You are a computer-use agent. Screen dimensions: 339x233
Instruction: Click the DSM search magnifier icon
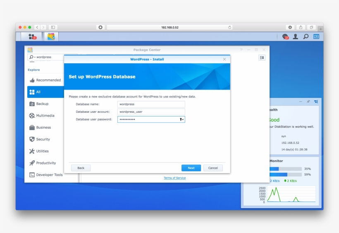[306, 36]
